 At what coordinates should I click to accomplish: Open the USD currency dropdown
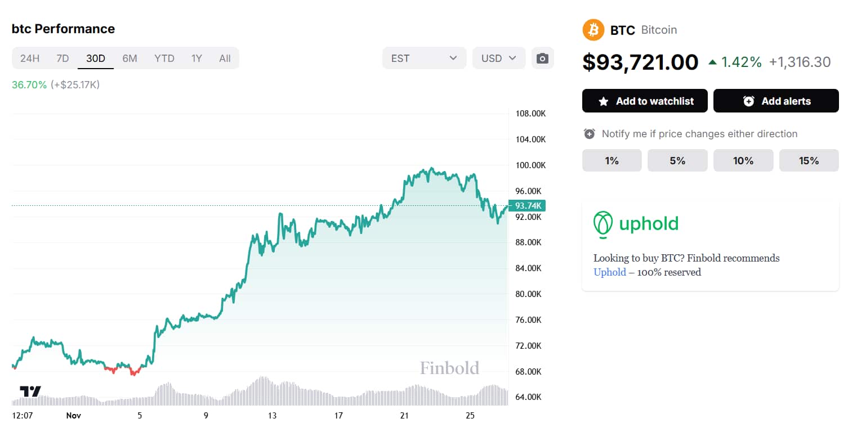coord(499,58)
